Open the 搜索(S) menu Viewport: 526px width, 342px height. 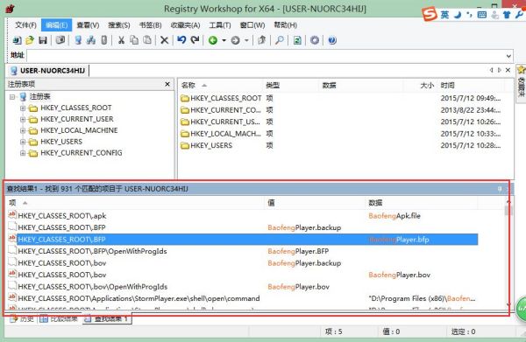tap(118, 25)
